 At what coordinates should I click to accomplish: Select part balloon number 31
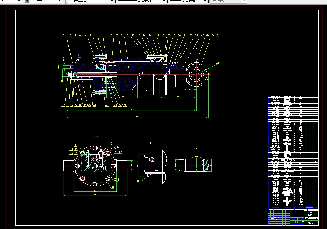125,105
